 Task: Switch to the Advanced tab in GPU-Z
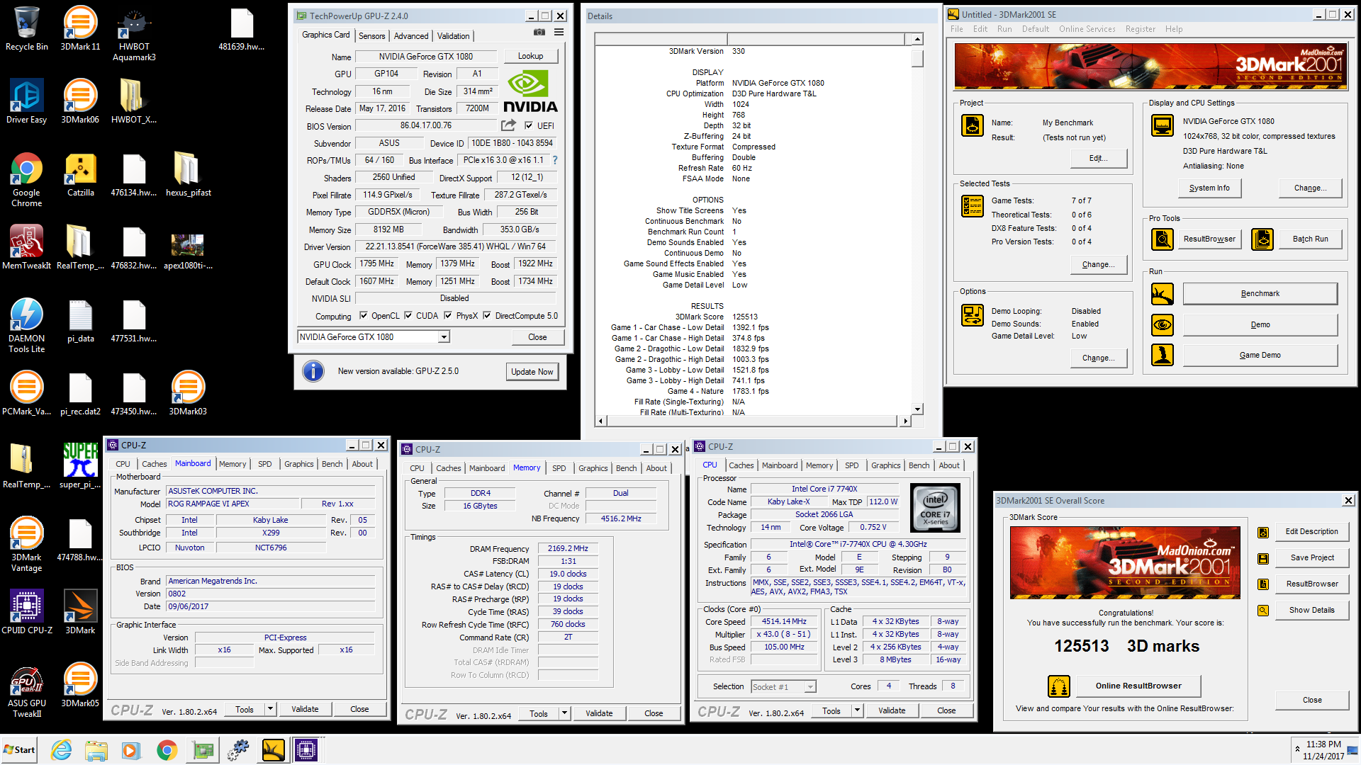pyautogui.click(x=411, y=35)
